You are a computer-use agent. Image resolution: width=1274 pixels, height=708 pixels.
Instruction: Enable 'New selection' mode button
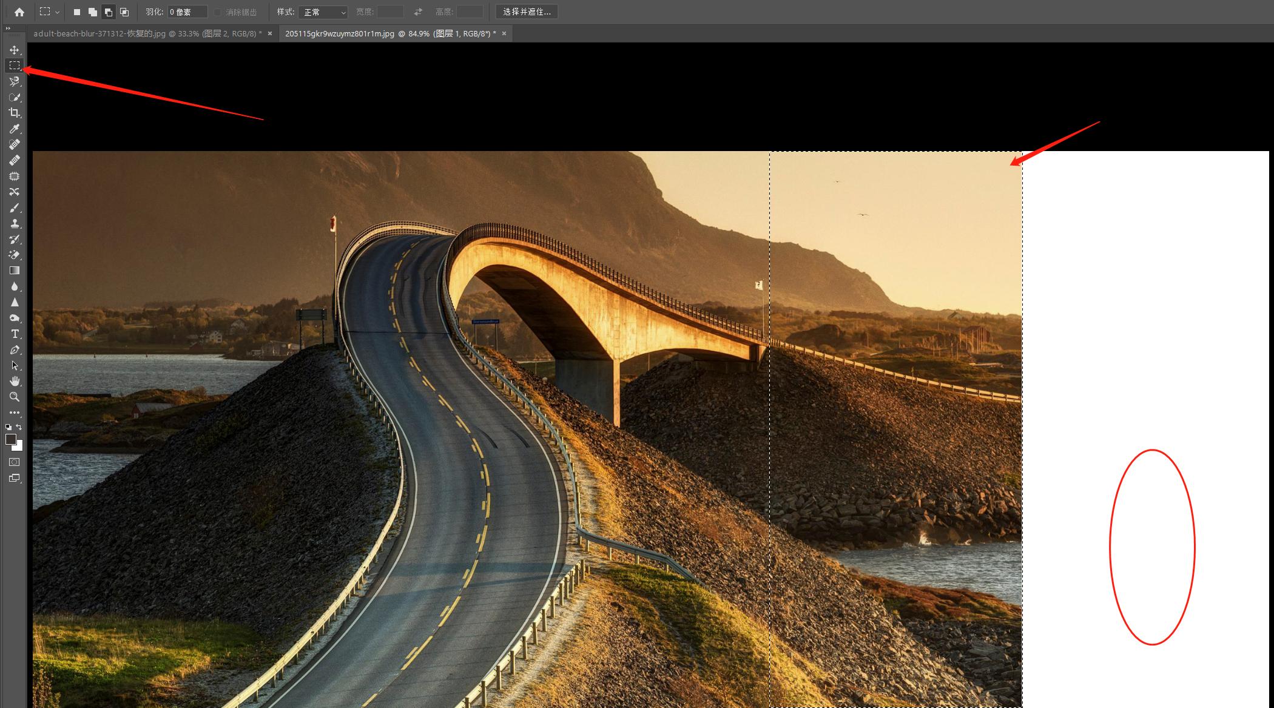[77, 12]
